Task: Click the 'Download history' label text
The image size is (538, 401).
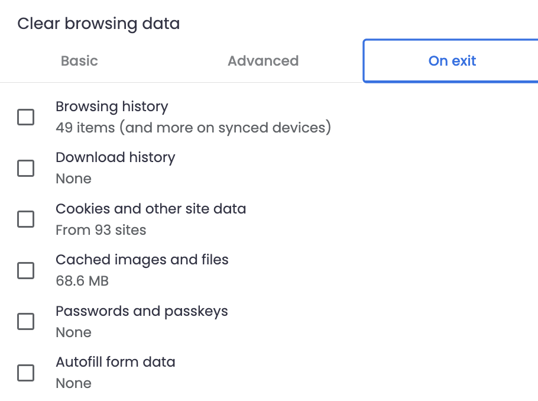Action: tap(115, 157)
